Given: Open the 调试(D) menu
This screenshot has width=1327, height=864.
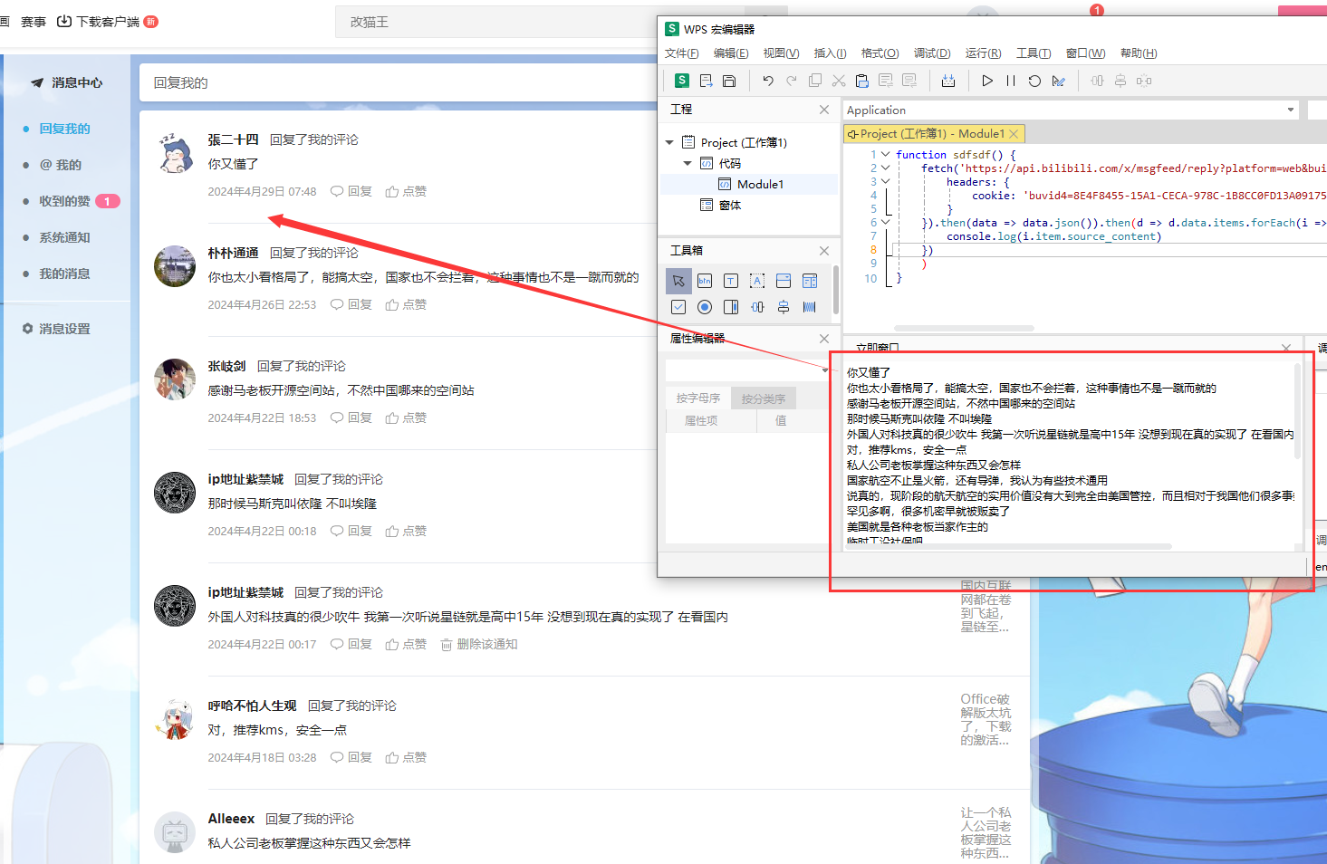Looking at the screenshot, I should pos(932,53).
